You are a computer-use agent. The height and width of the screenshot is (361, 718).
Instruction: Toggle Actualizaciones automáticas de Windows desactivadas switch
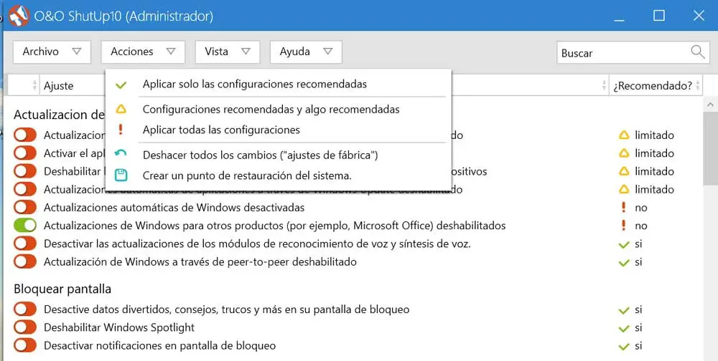pos(24,208)
